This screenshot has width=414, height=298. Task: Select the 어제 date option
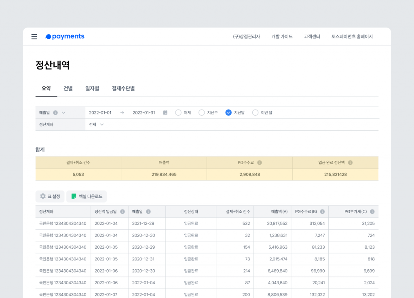(178, 113)
